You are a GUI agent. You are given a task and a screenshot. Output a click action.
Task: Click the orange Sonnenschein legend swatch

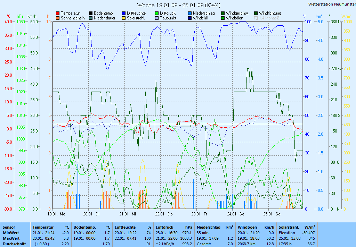58,18
